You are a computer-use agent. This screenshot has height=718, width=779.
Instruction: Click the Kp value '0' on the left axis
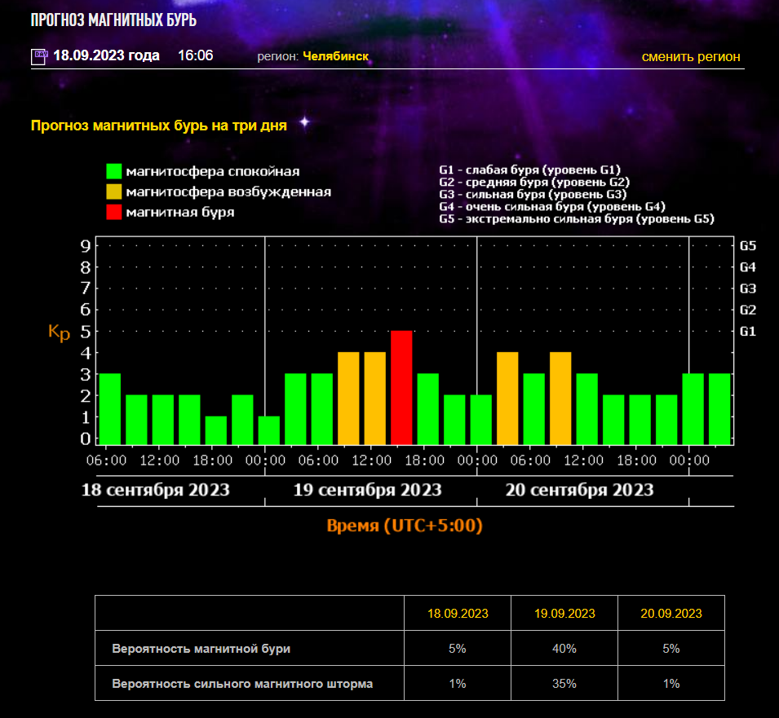tap(86, 438)
